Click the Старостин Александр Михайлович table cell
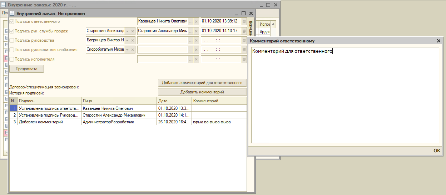The image size is (446, 195). (x=119, y=115)
